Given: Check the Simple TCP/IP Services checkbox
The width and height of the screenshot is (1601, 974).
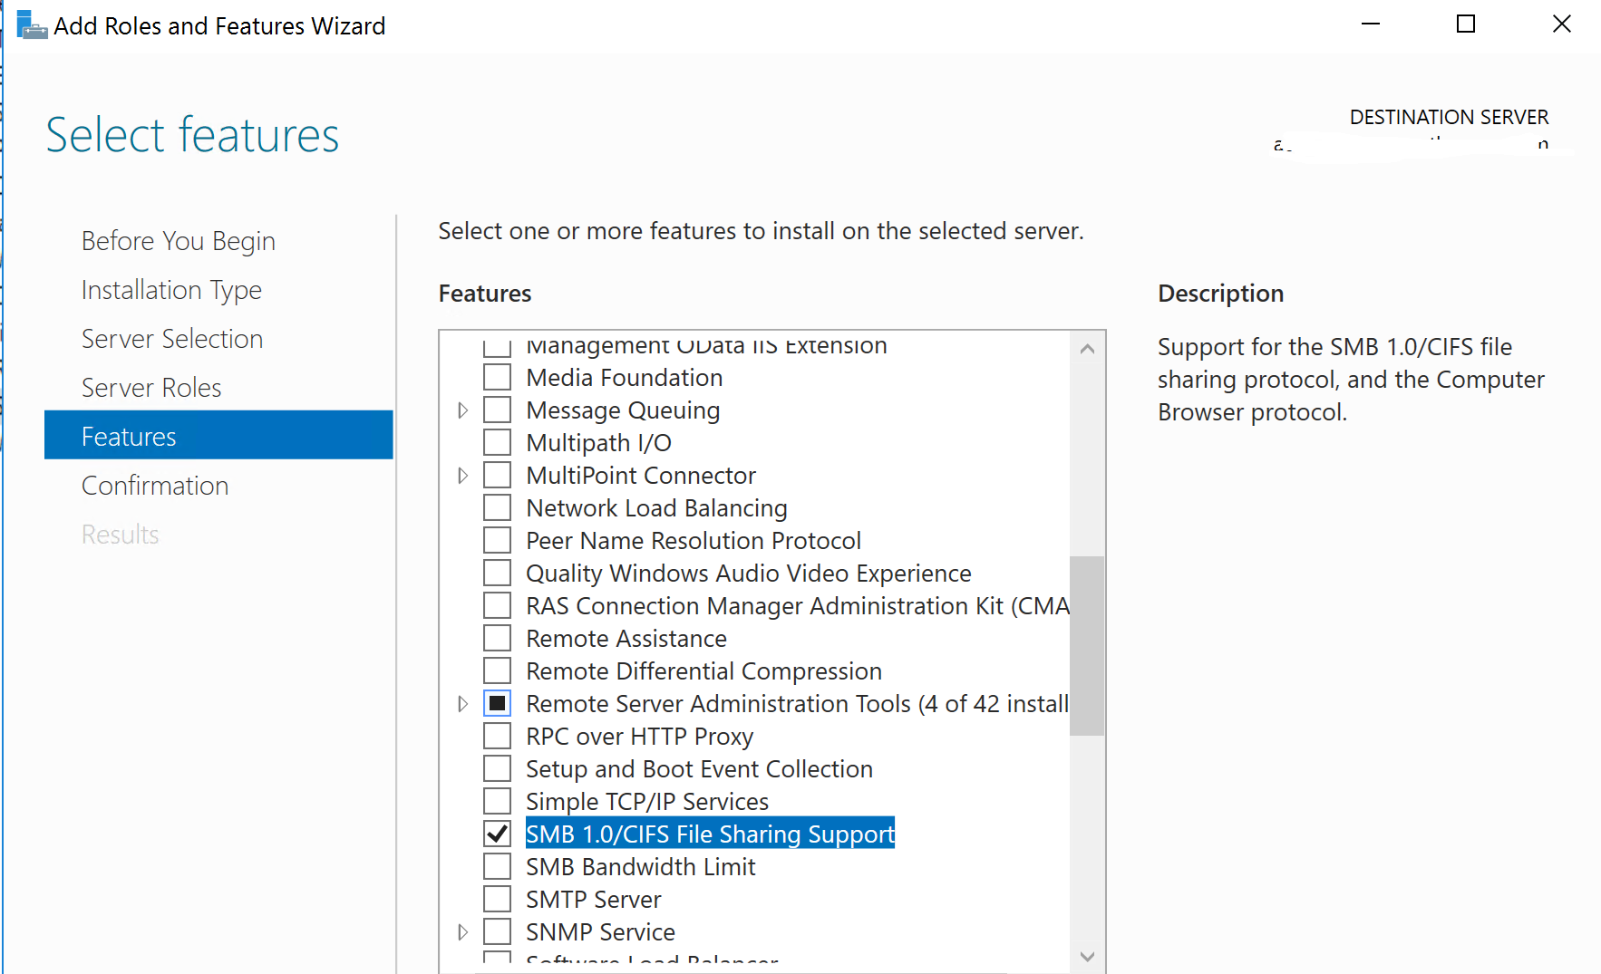Looking at the screenshot, I should click(497, 802).
